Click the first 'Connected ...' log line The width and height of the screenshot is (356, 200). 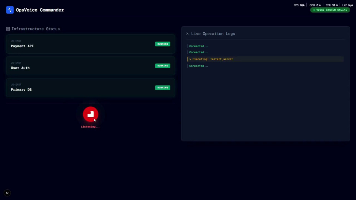pos(198,46)
